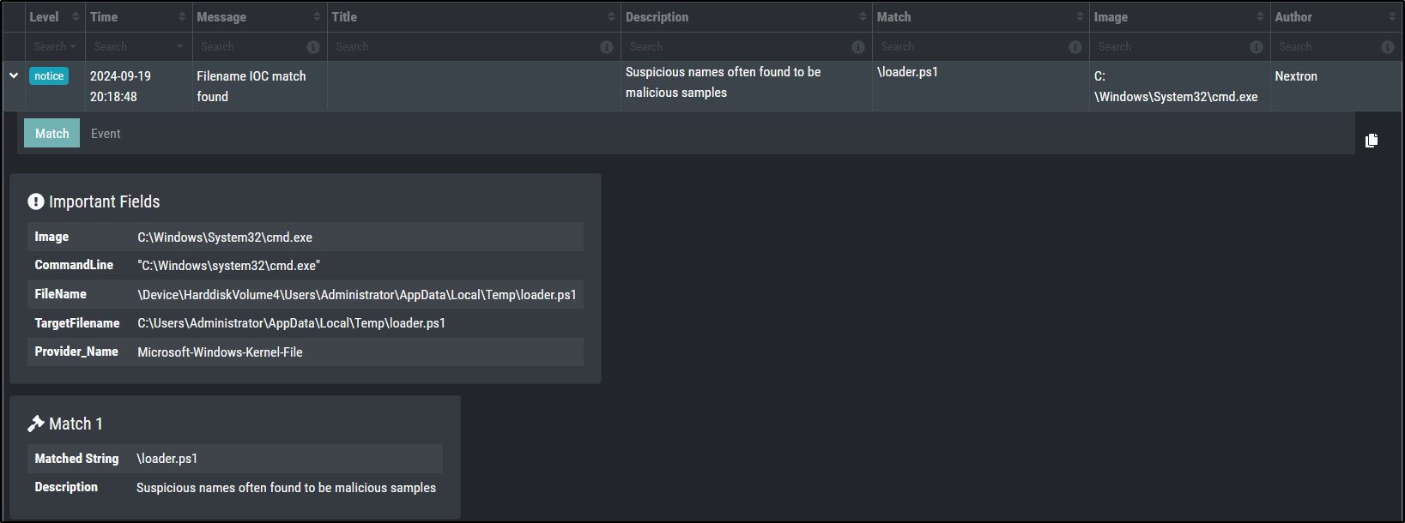Click the Author column header
This screenshot has width=1405, height=523.
click(1293, 17)
